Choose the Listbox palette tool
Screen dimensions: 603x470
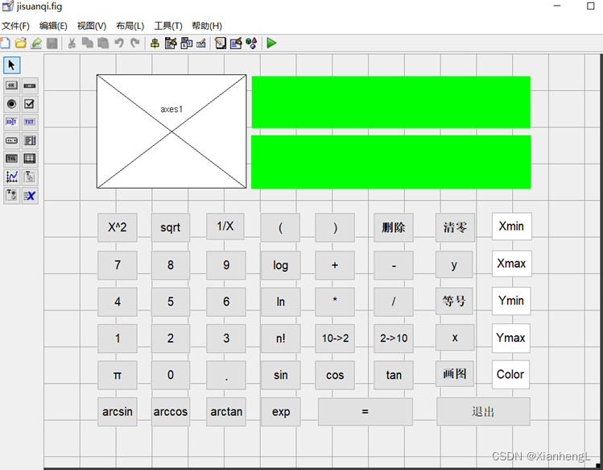pos(30,140)
